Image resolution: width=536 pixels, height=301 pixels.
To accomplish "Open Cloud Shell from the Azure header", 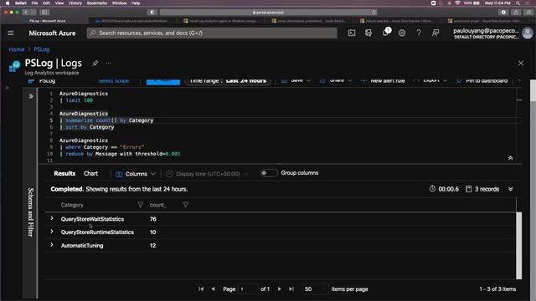I will point(352,33).
